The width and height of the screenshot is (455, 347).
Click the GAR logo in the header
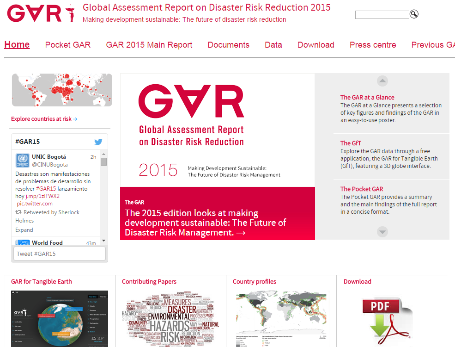(41, 13)
